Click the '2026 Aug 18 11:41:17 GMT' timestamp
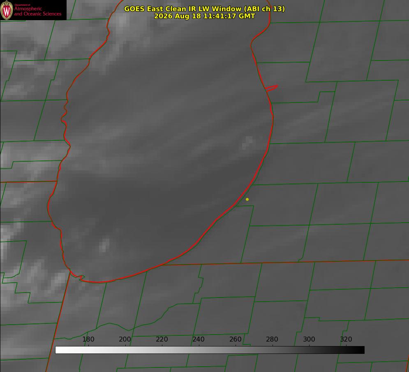This screenshot has height=372, width=409. coord(205,16)
